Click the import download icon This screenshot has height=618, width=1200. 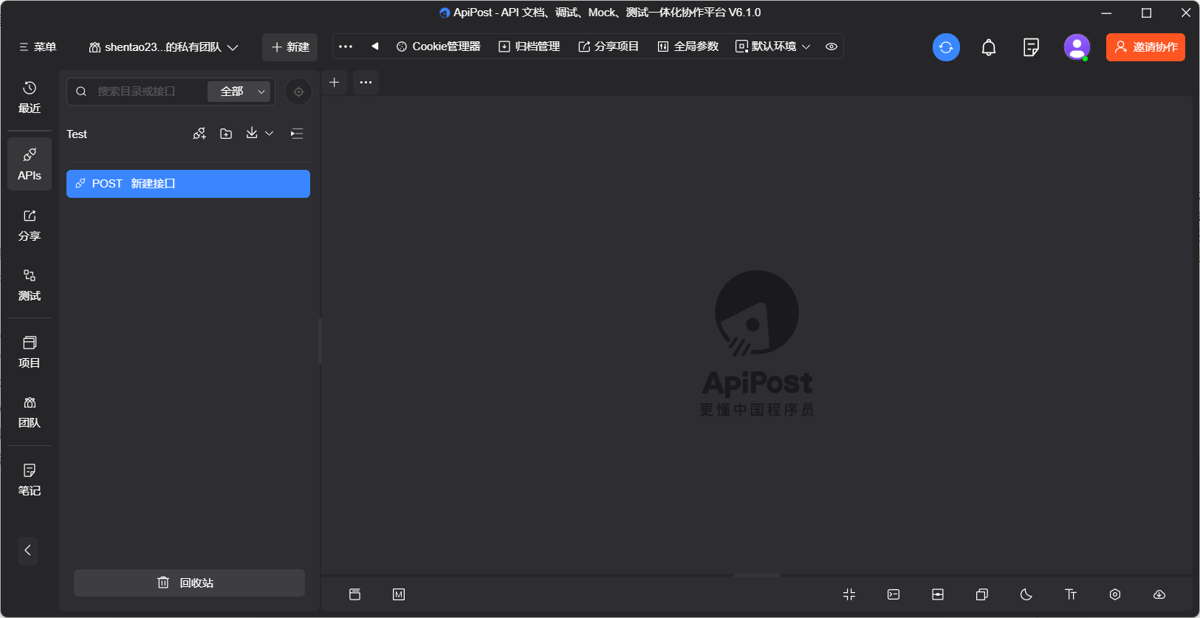click(252, 133)
